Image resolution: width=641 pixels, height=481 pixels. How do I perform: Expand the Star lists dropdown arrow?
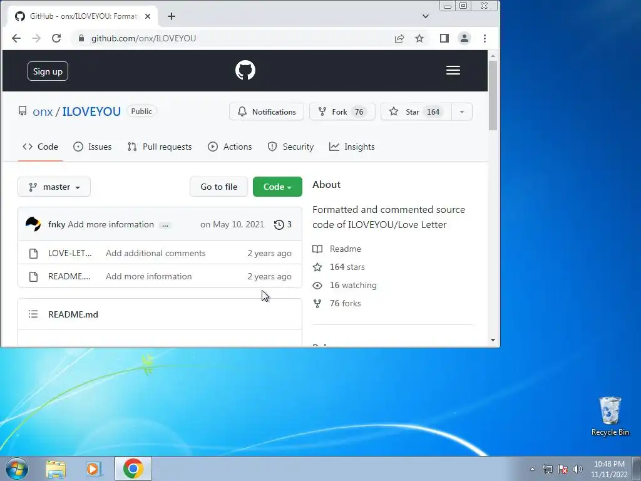click(462, 111)
